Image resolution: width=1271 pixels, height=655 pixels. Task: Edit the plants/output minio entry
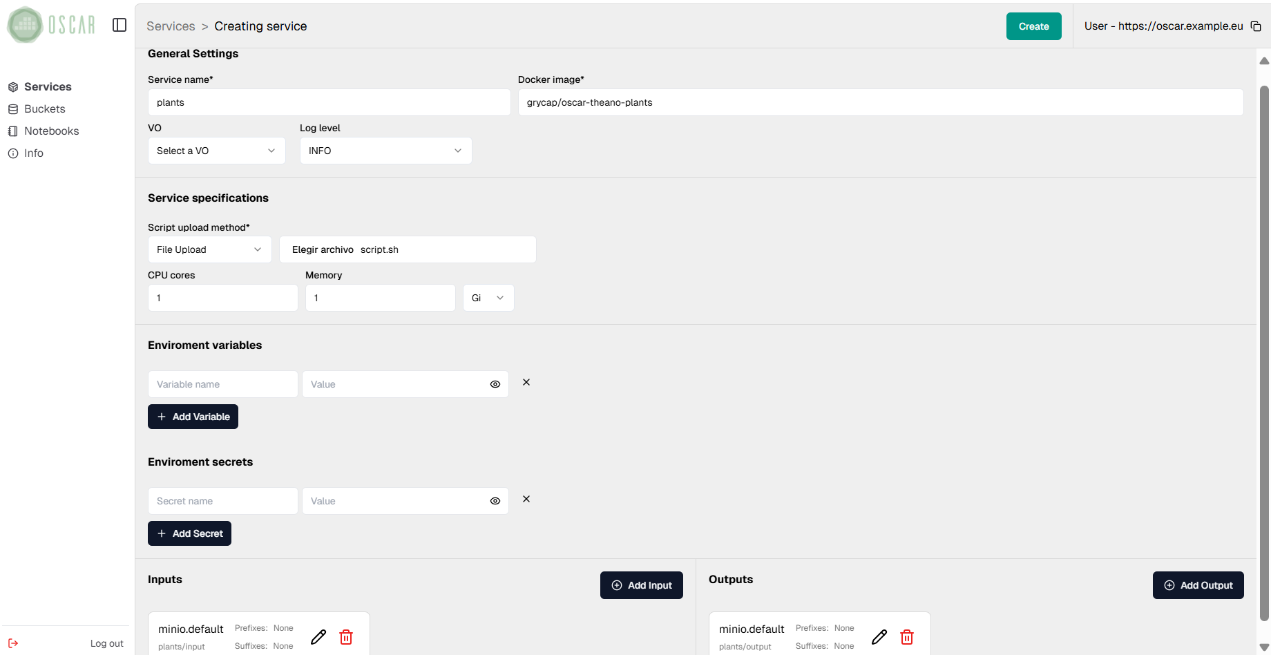tap(879, 637)
